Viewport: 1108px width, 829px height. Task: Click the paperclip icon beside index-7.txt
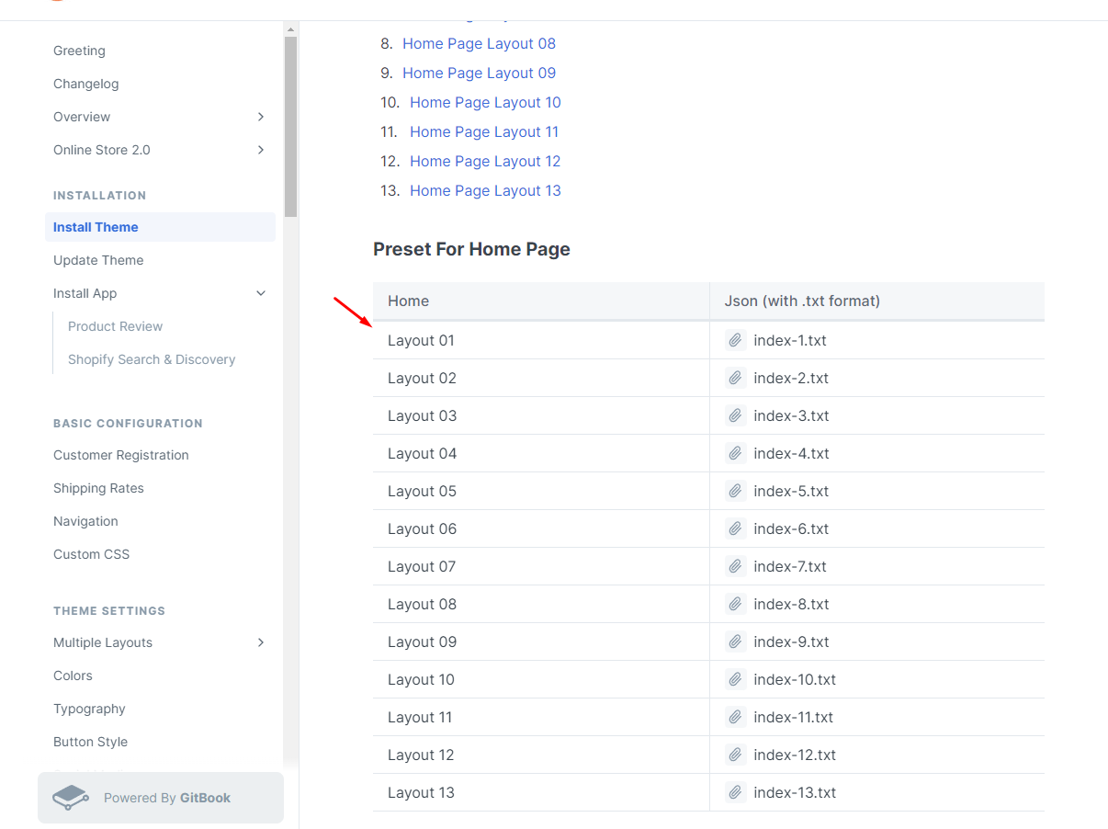point(735,566)
